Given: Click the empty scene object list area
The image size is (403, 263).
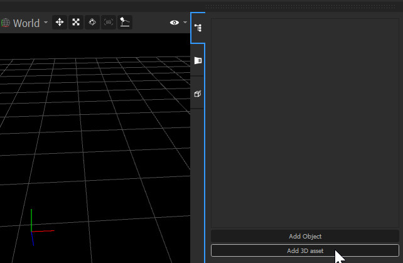Looking at the screenshot, I should (304, 122).
